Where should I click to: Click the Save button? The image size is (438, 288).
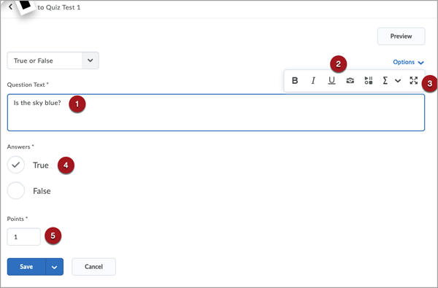[x=26, y=267]
